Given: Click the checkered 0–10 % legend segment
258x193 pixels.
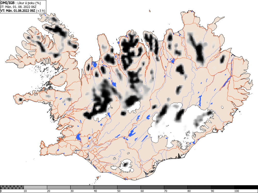Looking at the screenshot, I should (12, 187).
